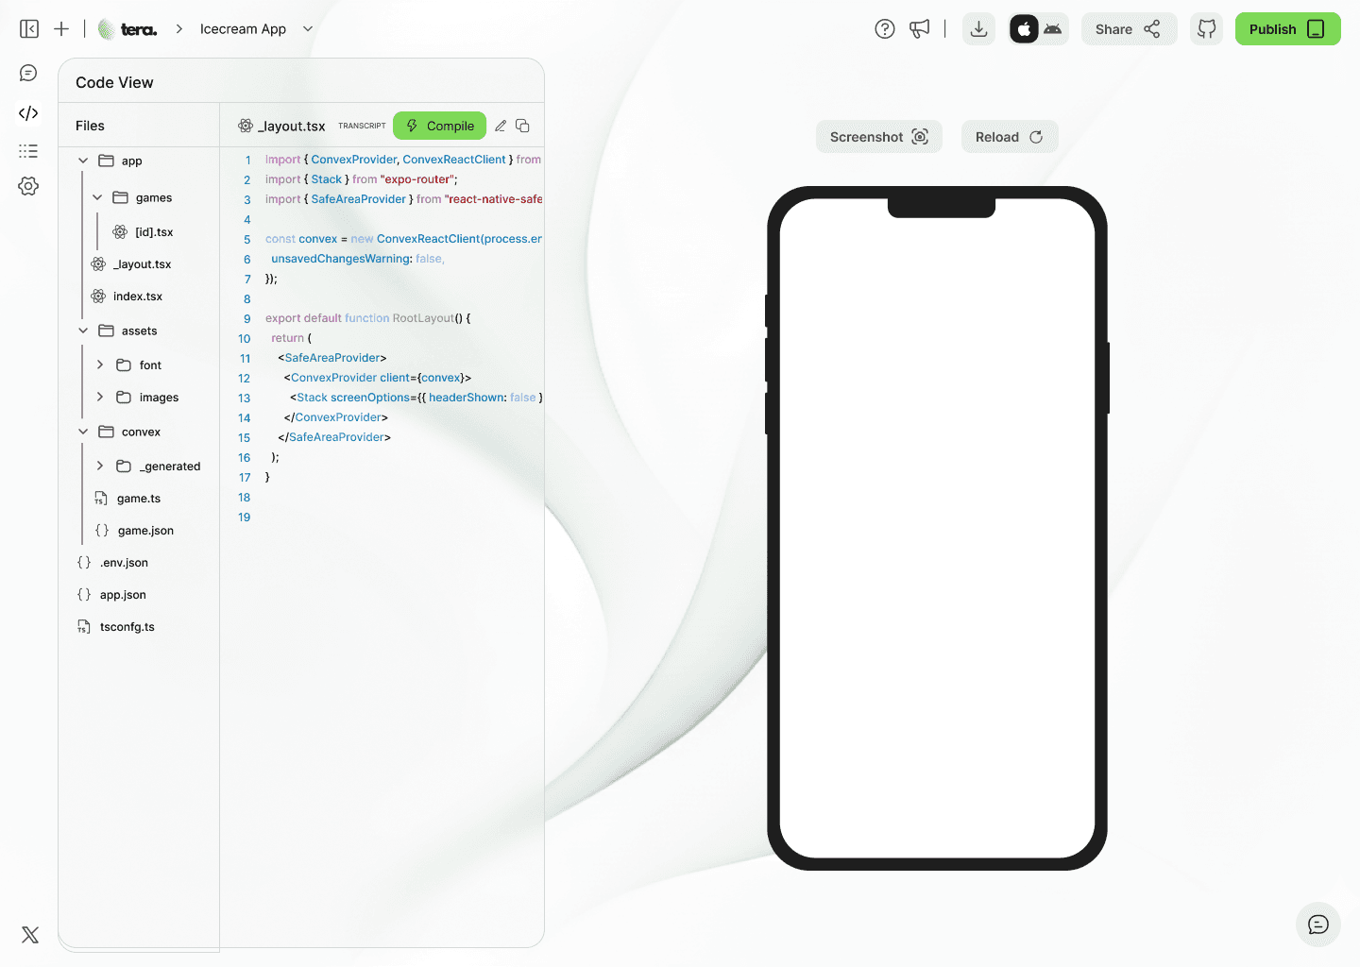Reload the phone preview
The height and width of the screenshot is (967, 1360).
pos(1010,137)
